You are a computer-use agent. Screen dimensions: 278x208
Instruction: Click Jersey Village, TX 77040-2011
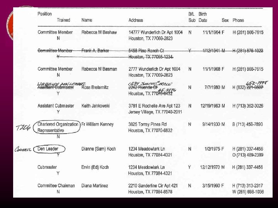[155, 112]
